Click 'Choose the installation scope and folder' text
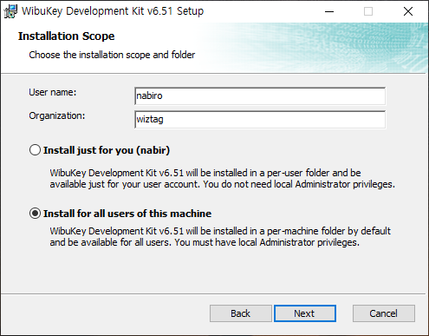 112,55
